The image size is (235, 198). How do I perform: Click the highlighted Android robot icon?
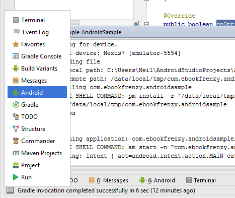[16, 93]
